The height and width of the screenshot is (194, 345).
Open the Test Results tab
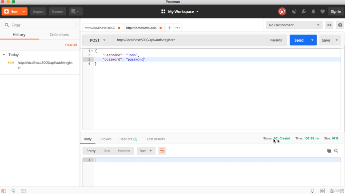(x=156, y=139)
